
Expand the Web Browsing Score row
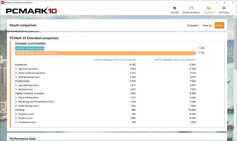[16, 77]
